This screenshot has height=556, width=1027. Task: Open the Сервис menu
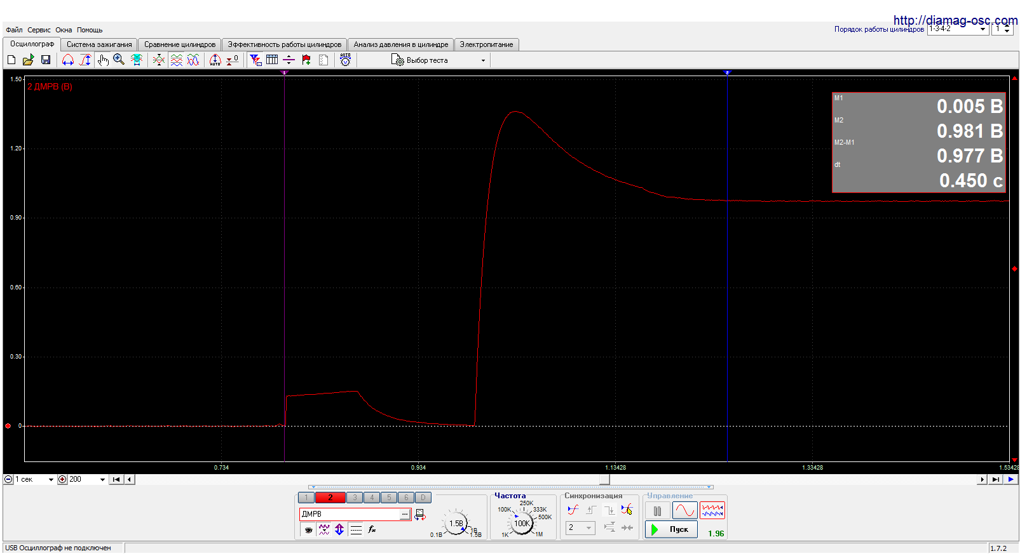click(39, 30)
